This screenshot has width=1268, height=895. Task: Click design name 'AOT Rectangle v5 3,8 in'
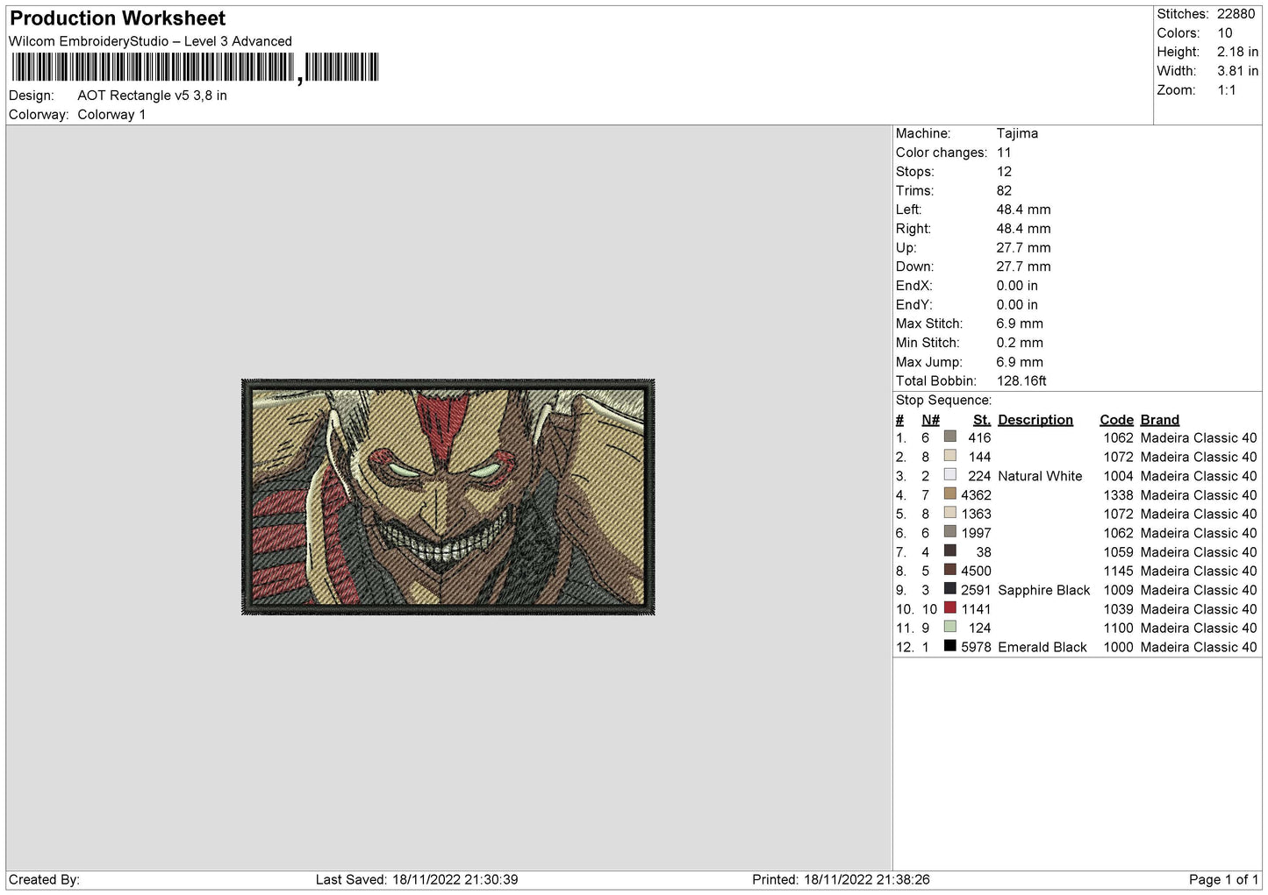click(x=152, y=96)
